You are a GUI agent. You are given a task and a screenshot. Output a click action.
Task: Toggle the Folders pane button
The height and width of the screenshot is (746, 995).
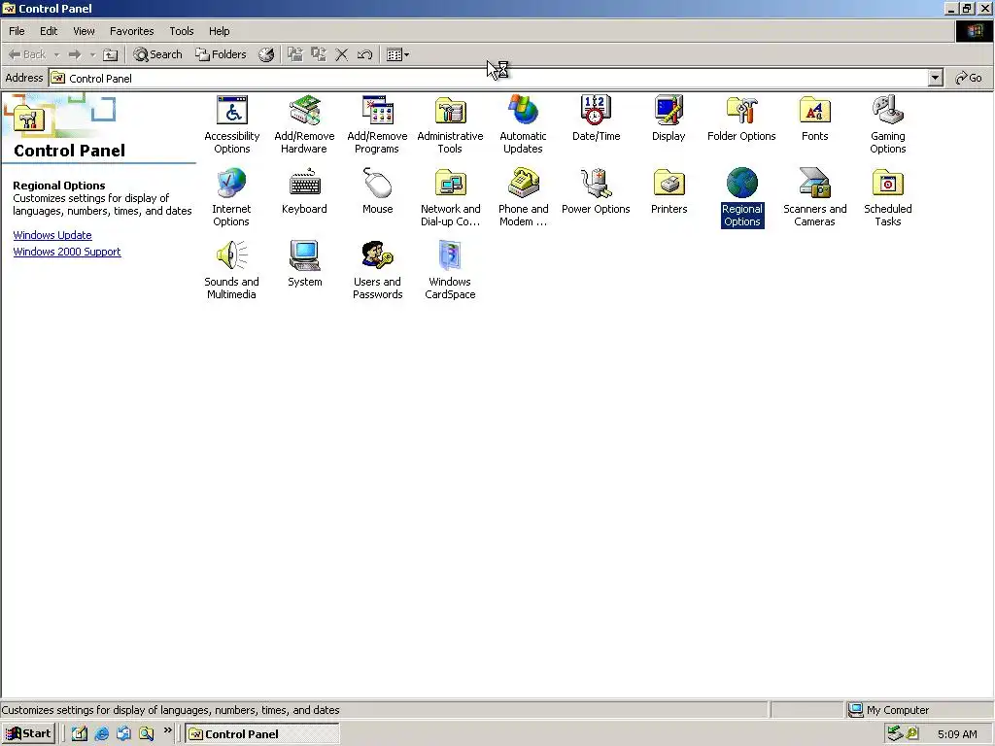[x=221, y=54]
